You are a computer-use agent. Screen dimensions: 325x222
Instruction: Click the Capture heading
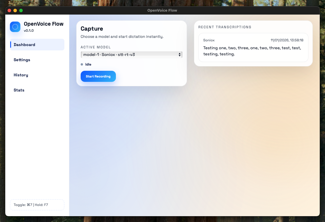[x=92, y=29]
